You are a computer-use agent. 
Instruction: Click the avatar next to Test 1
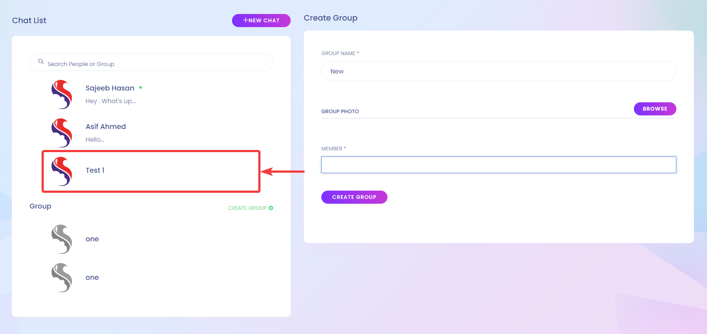62,171
